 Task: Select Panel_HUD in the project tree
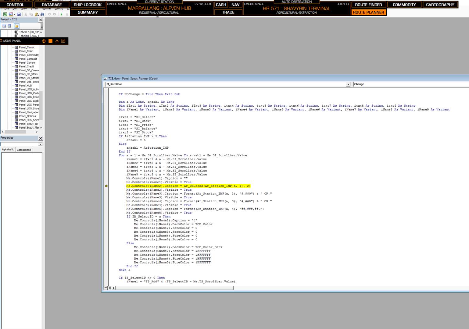click(25, 86)
